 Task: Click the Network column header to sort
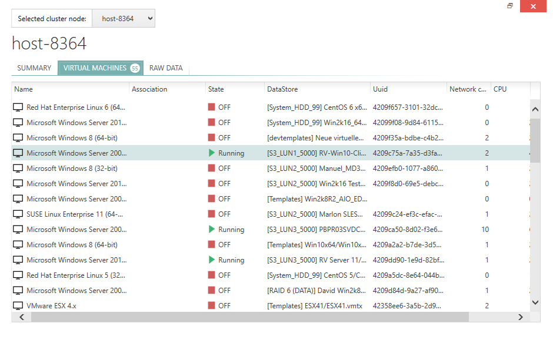tap(468, 89)
